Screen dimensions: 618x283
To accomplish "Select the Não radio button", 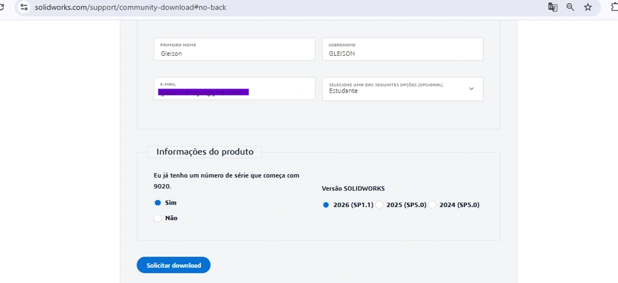I will tap(158, 218).
